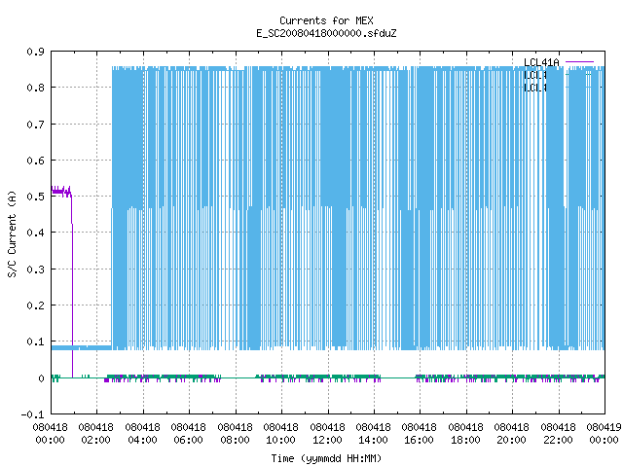Click the x-axis time label "02:00"
Image resolution: width=623 pixels, height=467 pixels.
[x=95, y=440]
